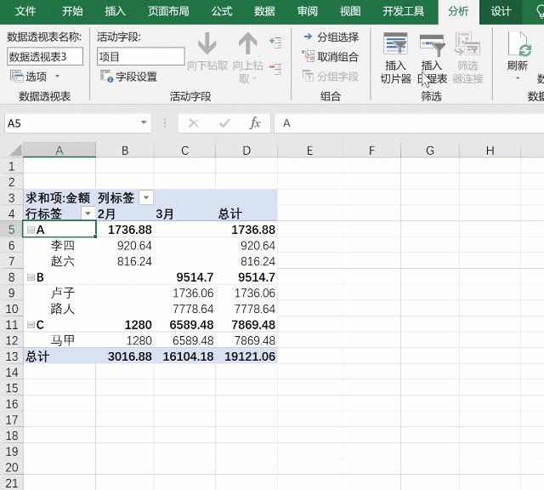The image size is (544, 490).
Task: Open the Name Box dropdown arrow
Action: coord(144,122)
